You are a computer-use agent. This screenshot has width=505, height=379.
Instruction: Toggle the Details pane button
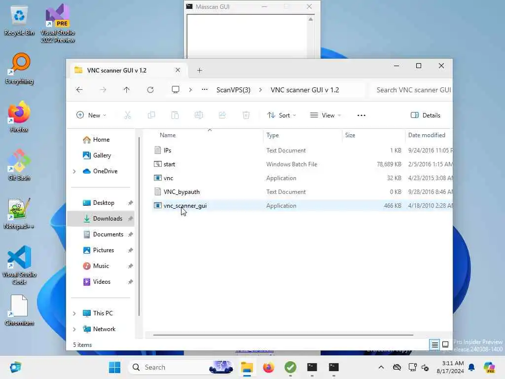pos(426,115)
